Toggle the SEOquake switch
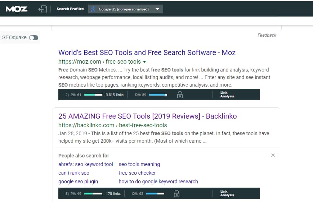Image resolution: width=313 pixels, height=202 pixels. tap(33, 38)
